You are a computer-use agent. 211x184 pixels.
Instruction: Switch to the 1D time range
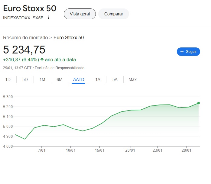click(8, 80)
